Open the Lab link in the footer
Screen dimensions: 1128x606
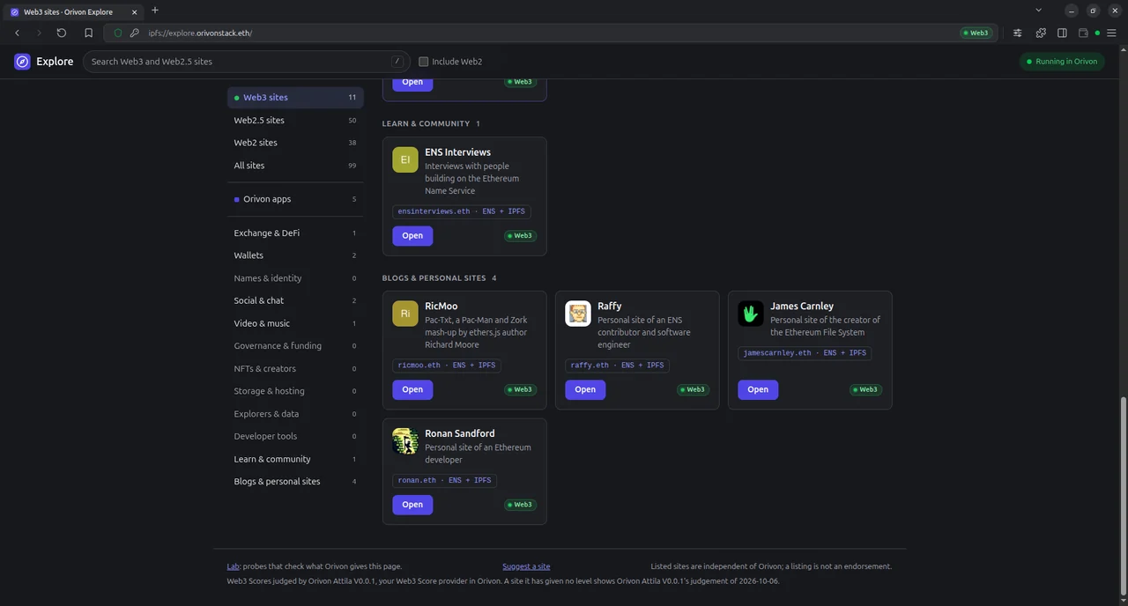tap(233, 566)
